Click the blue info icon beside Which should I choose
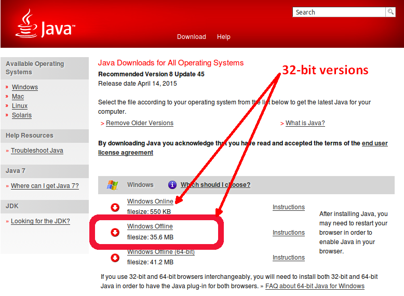 (172, 185)
